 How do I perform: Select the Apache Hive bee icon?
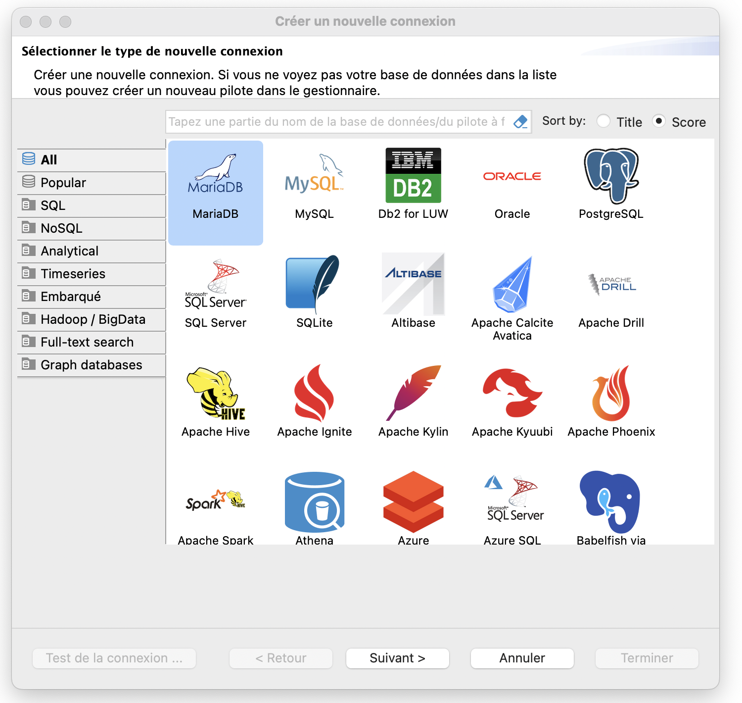pos(216,394)
